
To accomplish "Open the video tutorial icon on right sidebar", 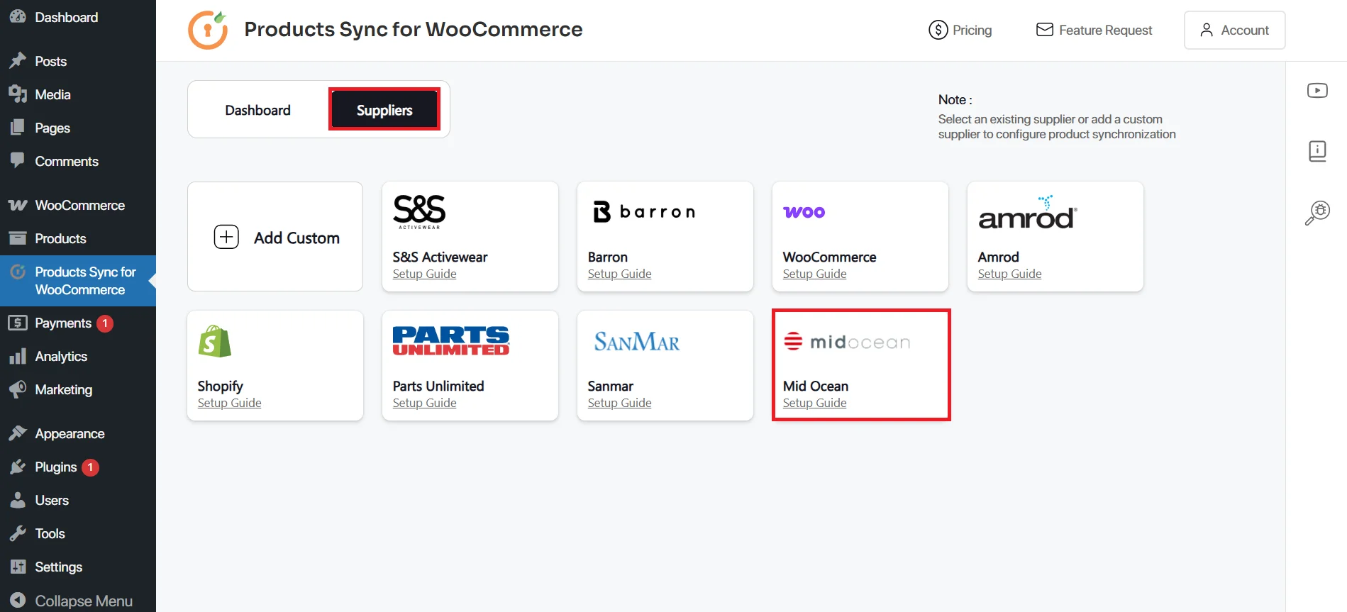I will [1317, 90].
